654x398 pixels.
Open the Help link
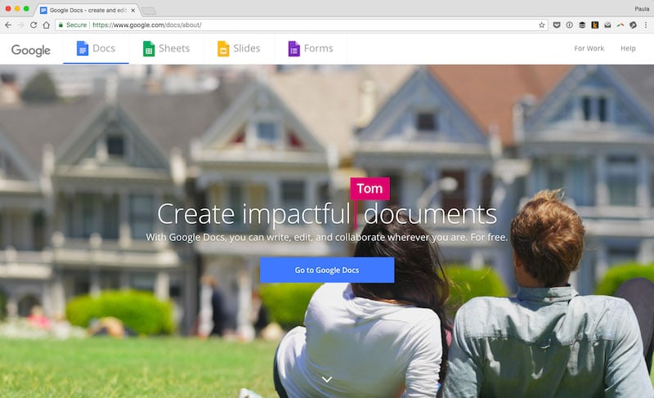coord(628,48)
